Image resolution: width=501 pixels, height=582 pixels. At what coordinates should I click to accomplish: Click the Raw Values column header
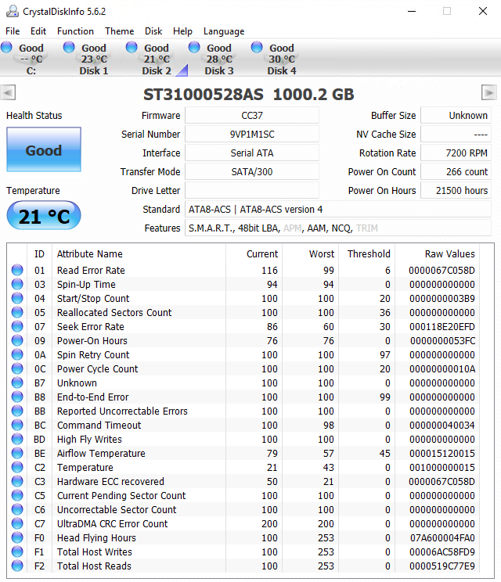coord(449,254)
